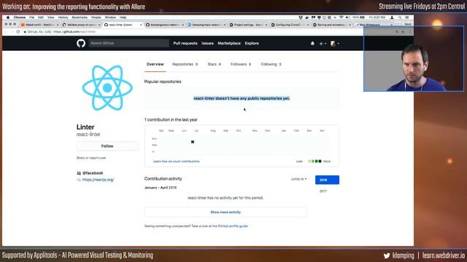Click Show more activity button
This screenshot has height=262, width=467.
click(225, 212)
